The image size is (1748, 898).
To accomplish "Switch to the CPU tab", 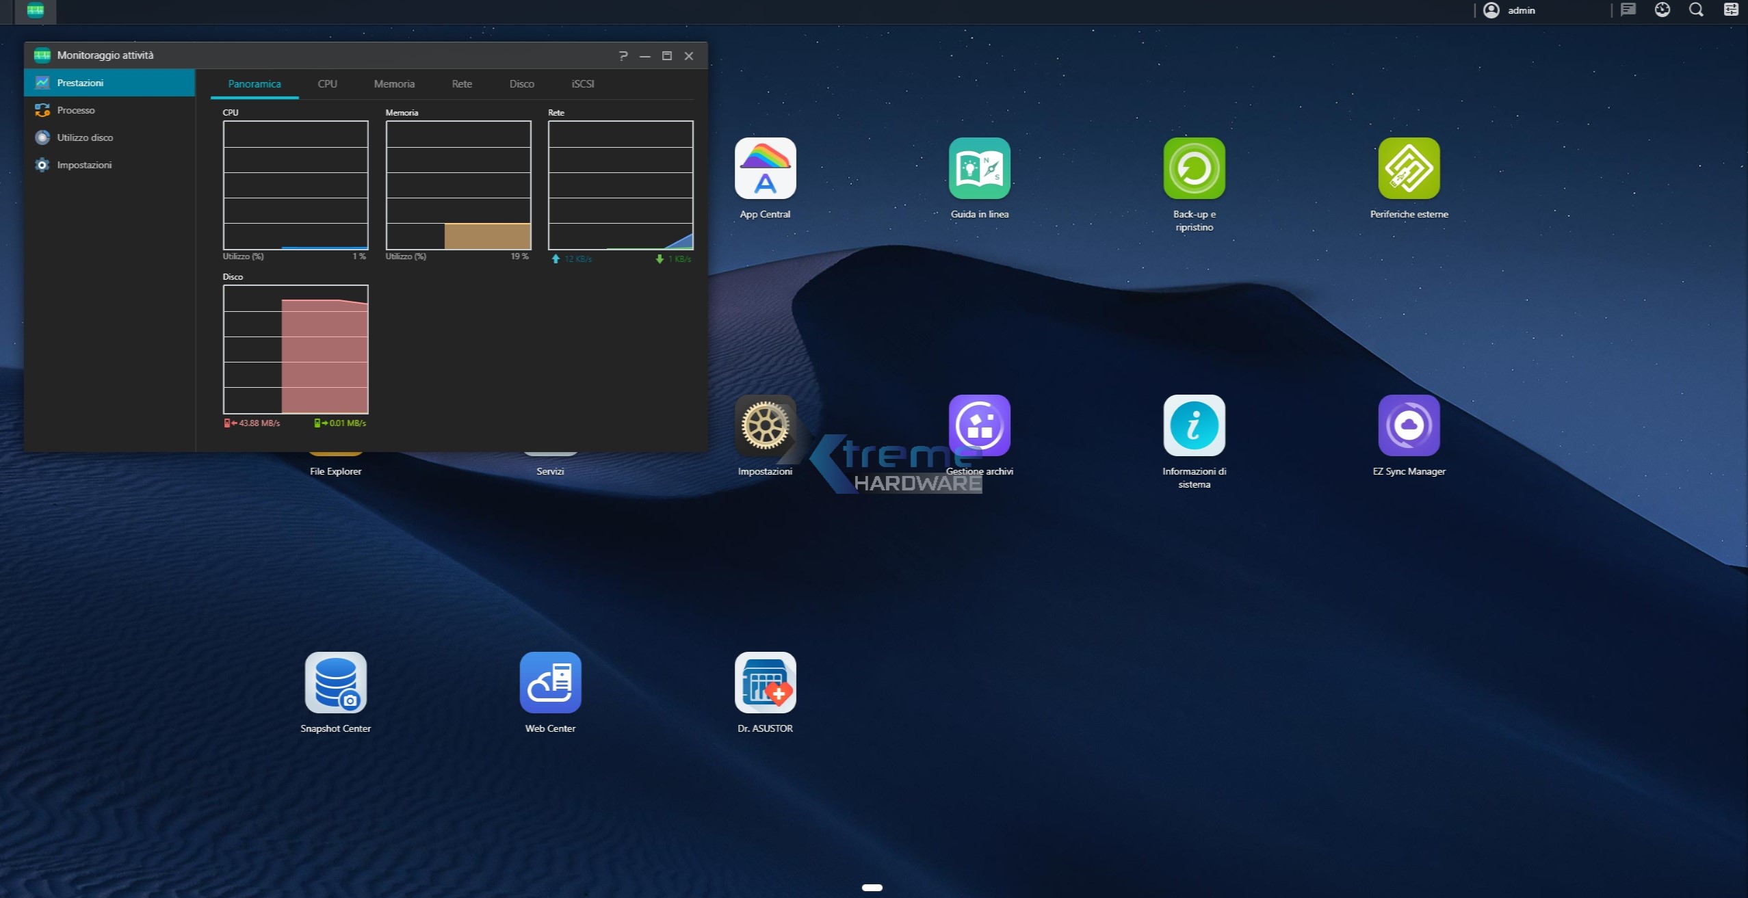I will coord(327,83).
